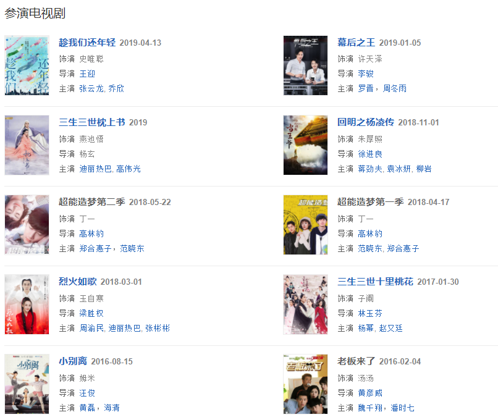The height and width of the screenshot is (420, 498).
Task: Open the 杨幂 actor link
Action: 366,328
